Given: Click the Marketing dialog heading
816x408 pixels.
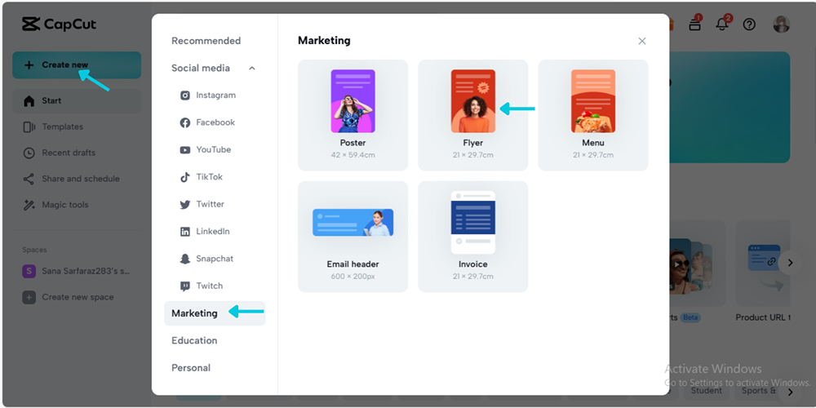Looking at the screenshot, I should (324, 41).
